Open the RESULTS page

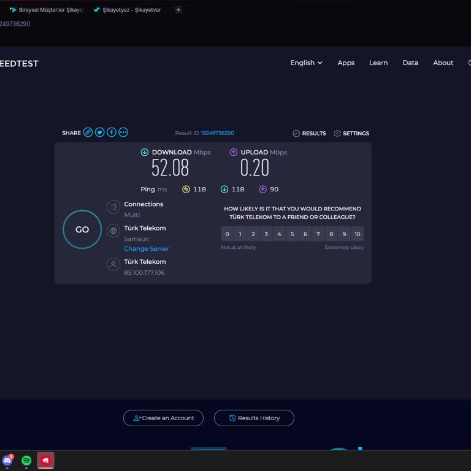pyautogui.click(x=309, y=133)
